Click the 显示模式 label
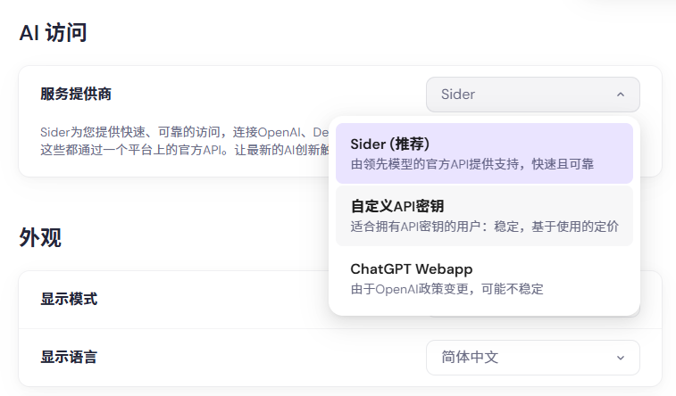 [x=69, y=299]
